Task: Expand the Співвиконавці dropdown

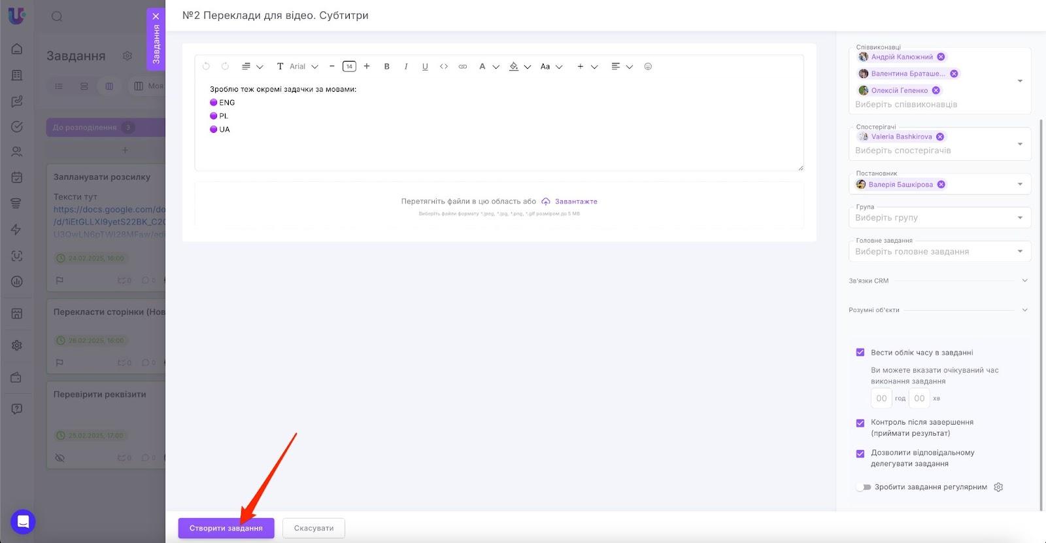Action: click(1020, 81)
